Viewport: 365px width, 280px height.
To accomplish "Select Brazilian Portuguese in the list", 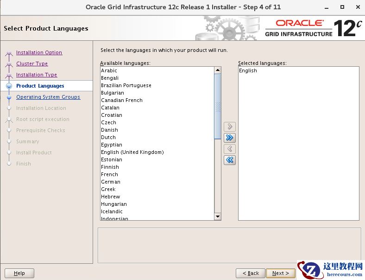I will tap(157, 85).
